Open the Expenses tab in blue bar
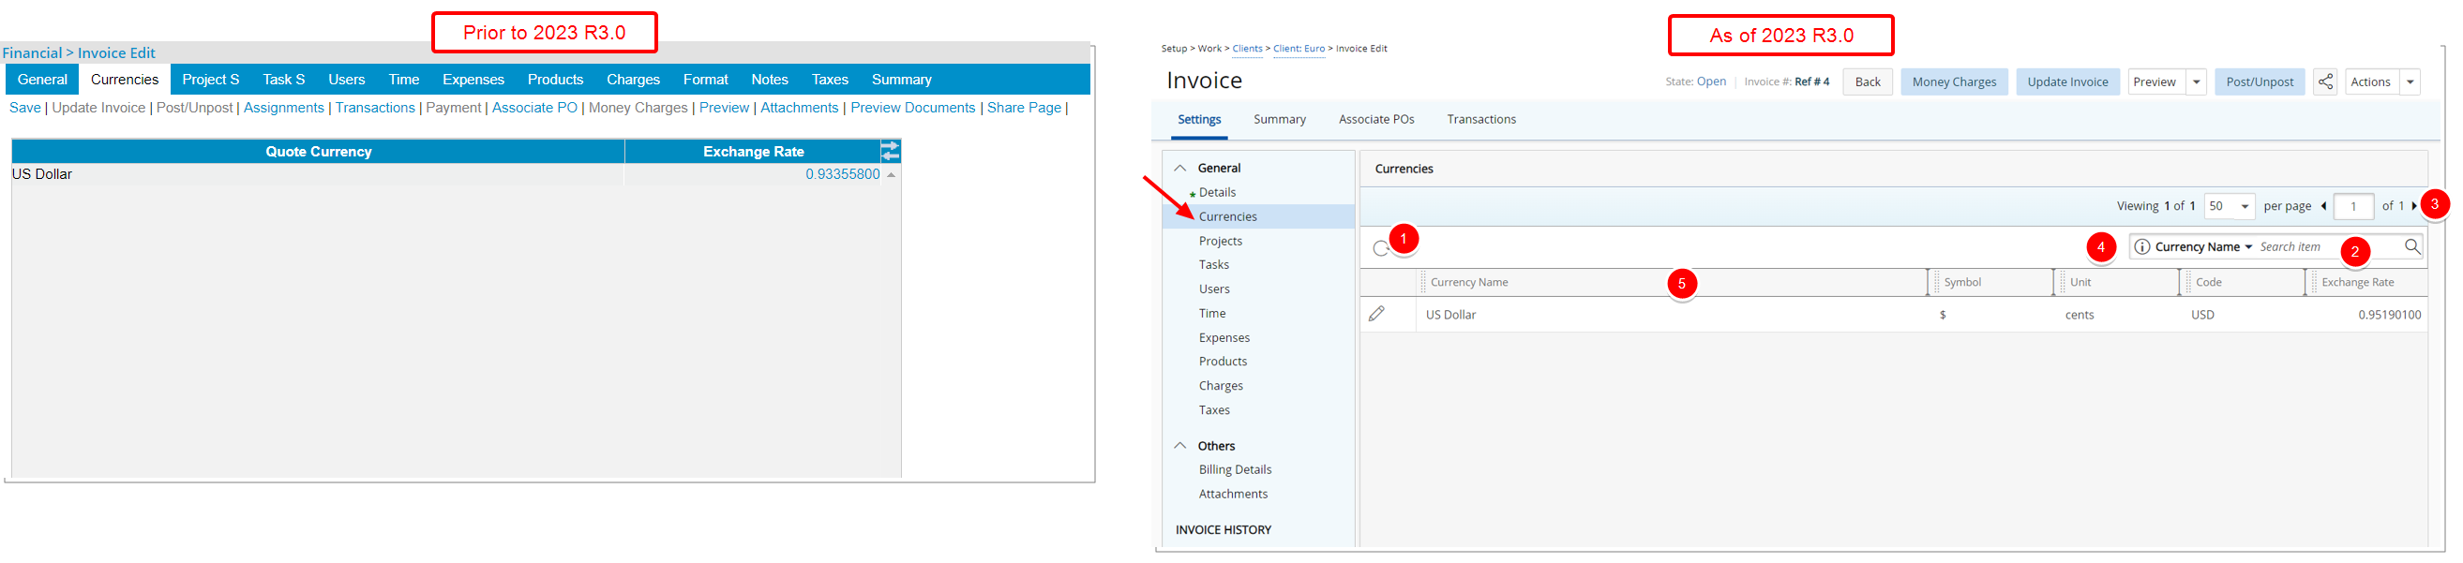Image resolution: width=2463 pixels, height=563 pixels. pos(473,80)
